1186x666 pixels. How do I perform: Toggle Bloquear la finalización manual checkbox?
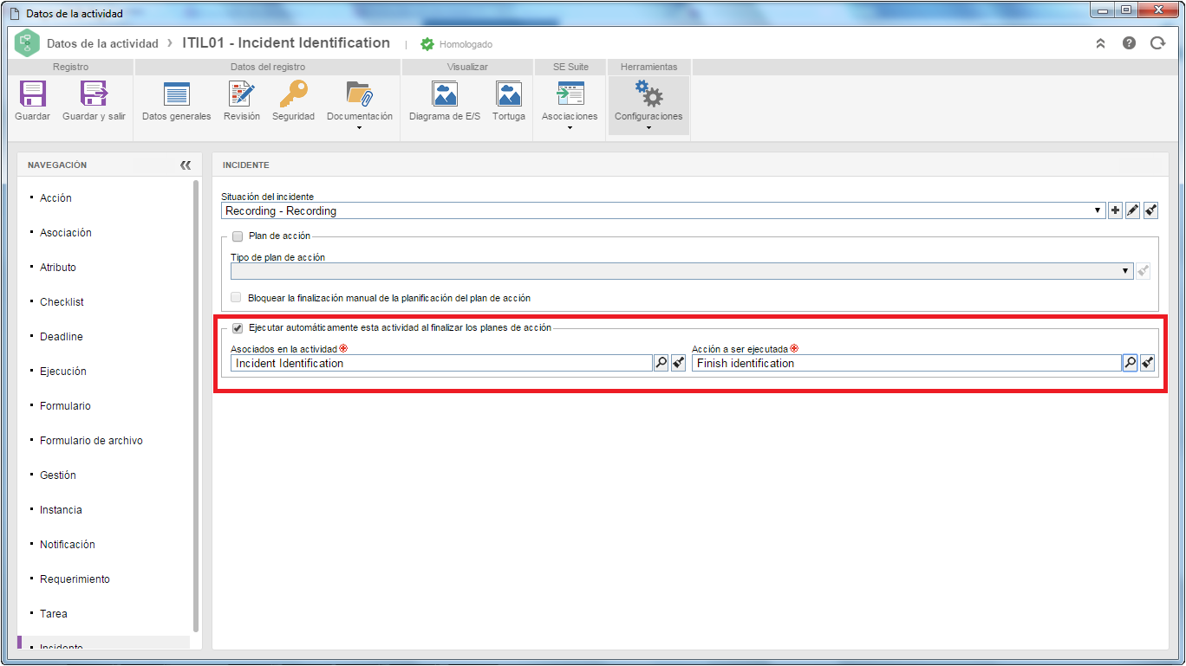coord(237,297)
